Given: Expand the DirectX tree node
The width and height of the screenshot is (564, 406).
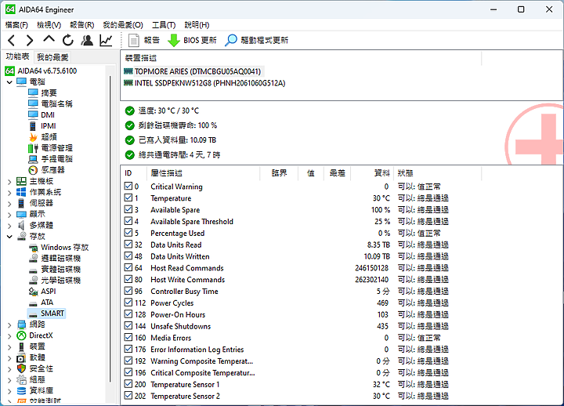Looking at the screenshot, I should click(9, 336).
